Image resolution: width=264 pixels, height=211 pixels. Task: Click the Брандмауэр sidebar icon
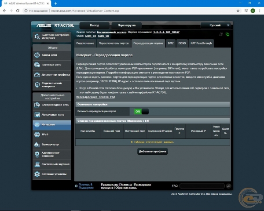pyautogui.click(x=37, y=144)
